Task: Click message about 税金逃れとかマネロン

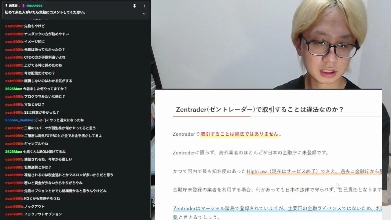Action: [x=69, y=175]
